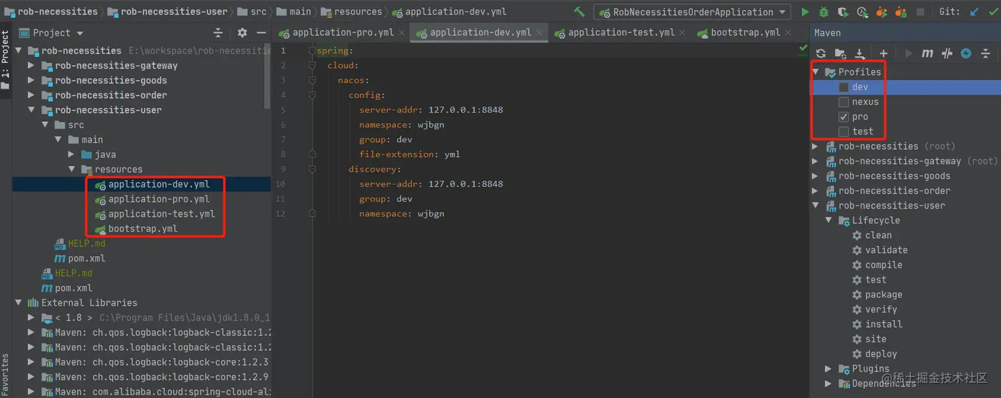Add Maven project with the plus icon
Viewport: 1001px width, 398px height.
[x=883, y=54]
